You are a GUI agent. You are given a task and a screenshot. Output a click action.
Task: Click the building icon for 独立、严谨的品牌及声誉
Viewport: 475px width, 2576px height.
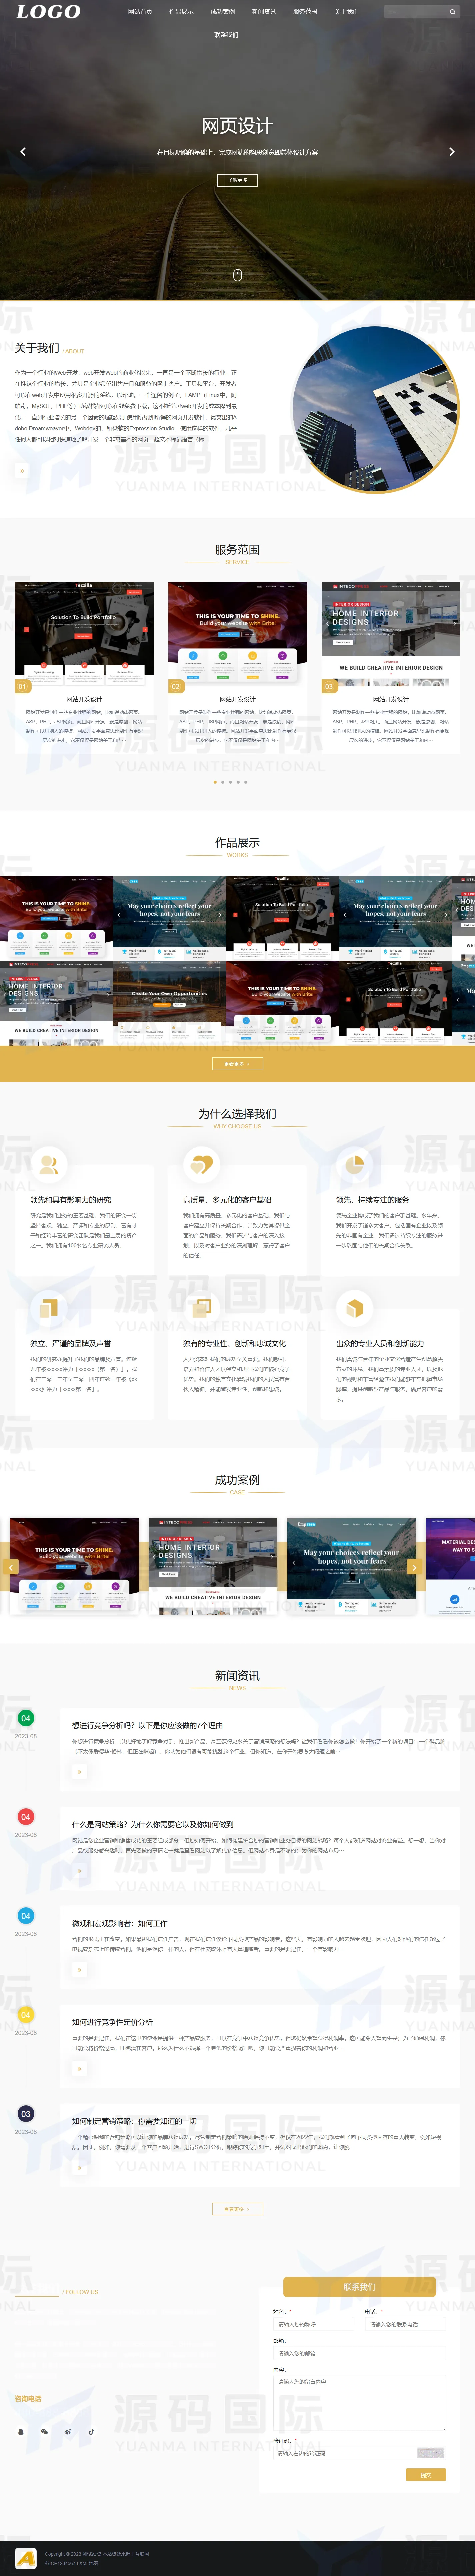[48, 1308]
